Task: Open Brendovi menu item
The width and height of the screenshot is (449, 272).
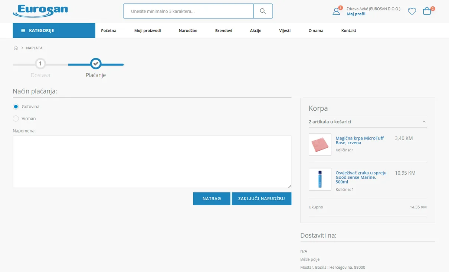Action: pos(224,30)
